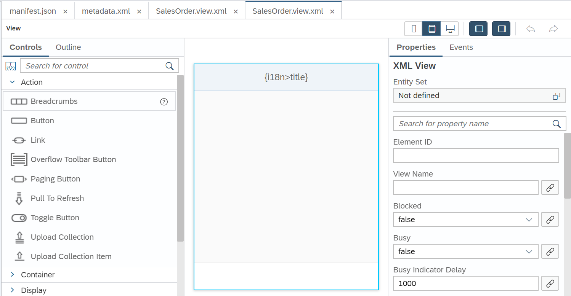
Task: Switch to tablet device preview
Action: 432,29
